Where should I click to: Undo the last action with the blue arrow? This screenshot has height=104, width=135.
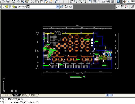point(56,1)
